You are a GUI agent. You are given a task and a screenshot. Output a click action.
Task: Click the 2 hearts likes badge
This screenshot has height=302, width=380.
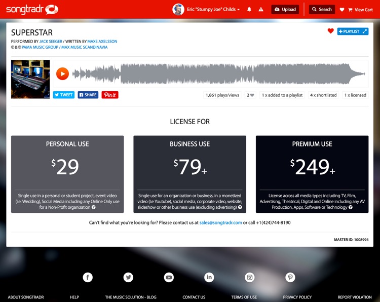[250, 95]
